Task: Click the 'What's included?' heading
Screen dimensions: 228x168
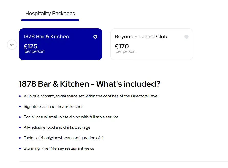Action: click(x=90, y=84)
